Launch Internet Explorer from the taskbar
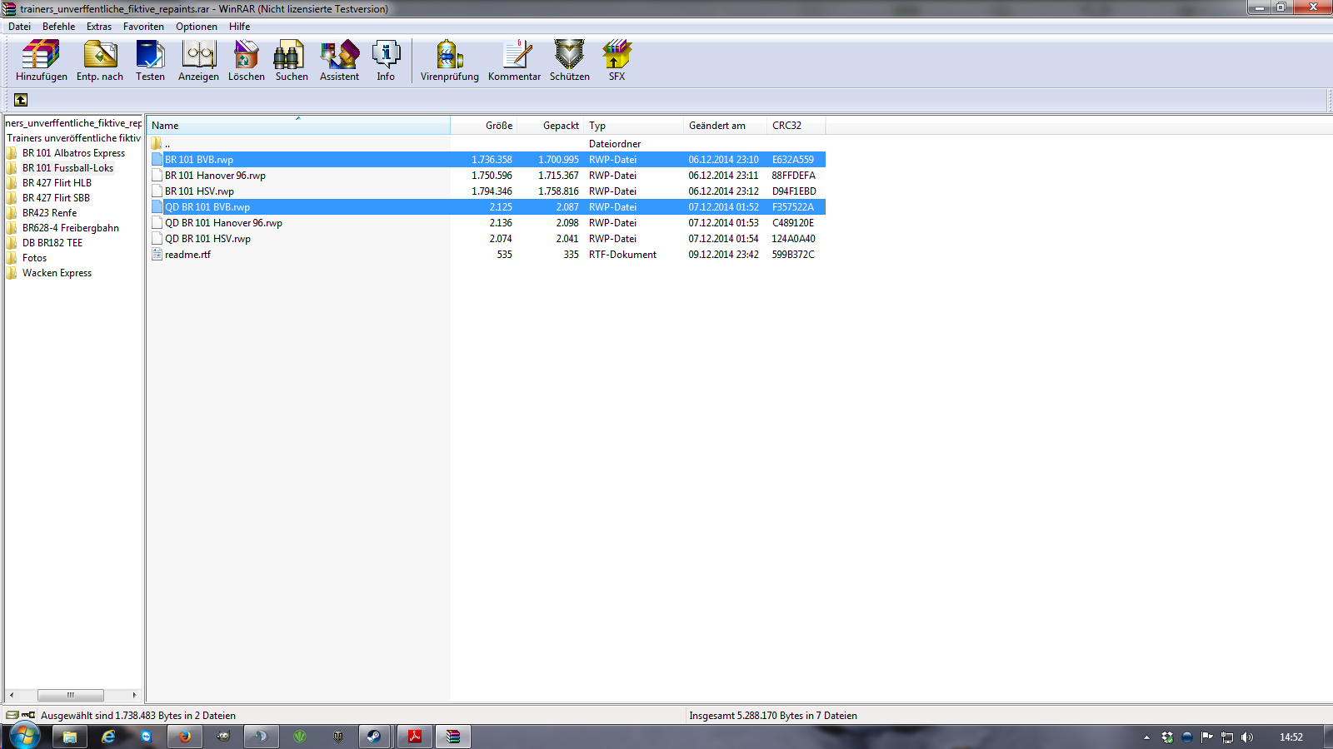1333x749 pixels. tap(108, 737)
